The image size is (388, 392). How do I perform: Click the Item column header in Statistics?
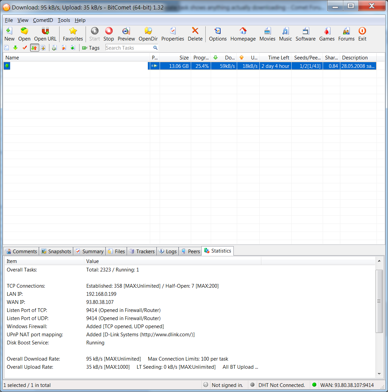point(44,261)
